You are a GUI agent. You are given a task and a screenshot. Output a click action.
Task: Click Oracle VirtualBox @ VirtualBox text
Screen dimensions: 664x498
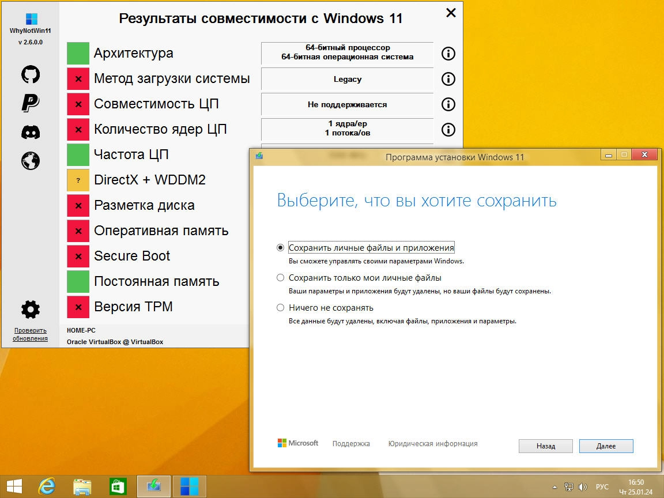[x=115, y=342]
